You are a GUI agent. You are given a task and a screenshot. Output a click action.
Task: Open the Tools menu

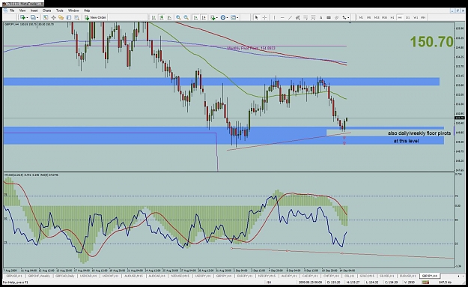coord(60,10)
